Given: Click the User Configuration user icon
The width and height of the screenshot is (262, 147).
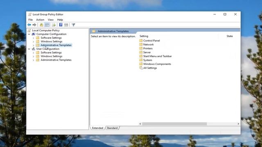Looking at the screenshot, I should pos(34,49).
